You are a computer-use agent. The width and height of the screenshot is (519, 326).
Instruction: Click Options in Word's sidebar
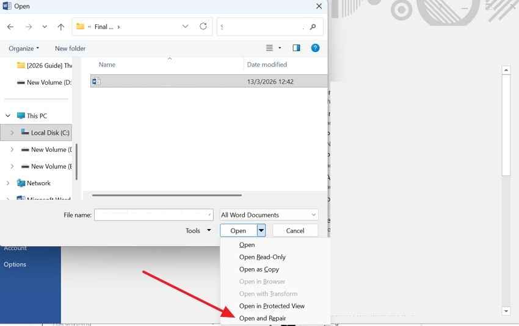click(x=15, y=264)
